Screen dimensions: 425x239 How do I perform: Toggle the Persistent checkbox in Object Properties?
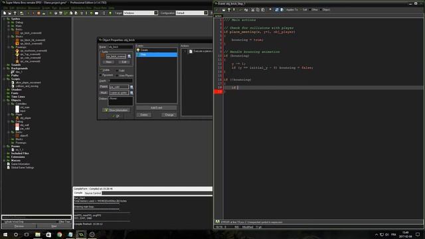point(101,75)
